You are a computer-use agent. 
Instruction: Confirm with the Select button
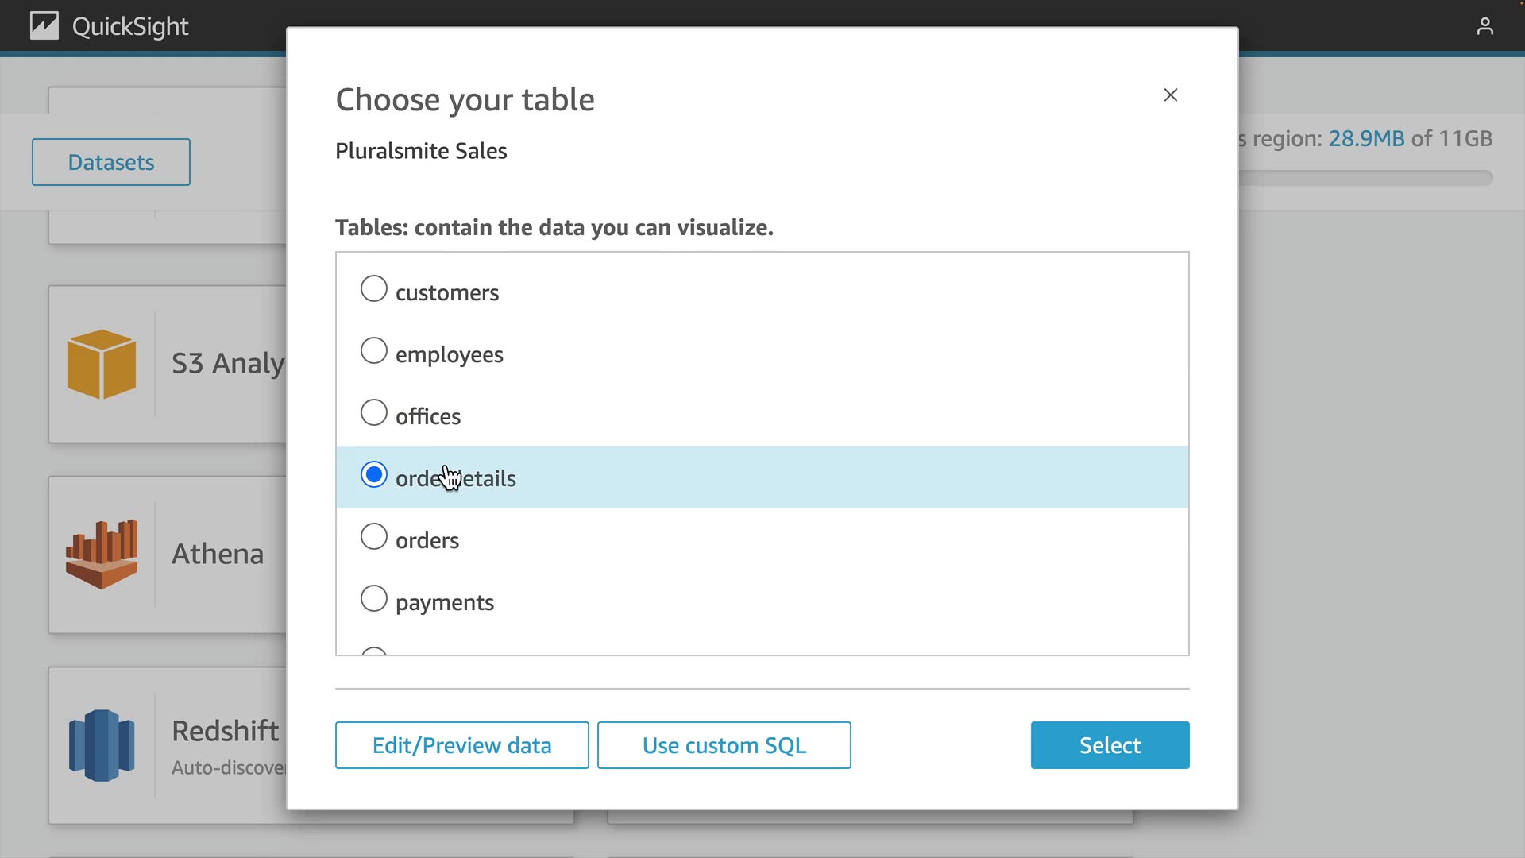[x=1110, y=745]
